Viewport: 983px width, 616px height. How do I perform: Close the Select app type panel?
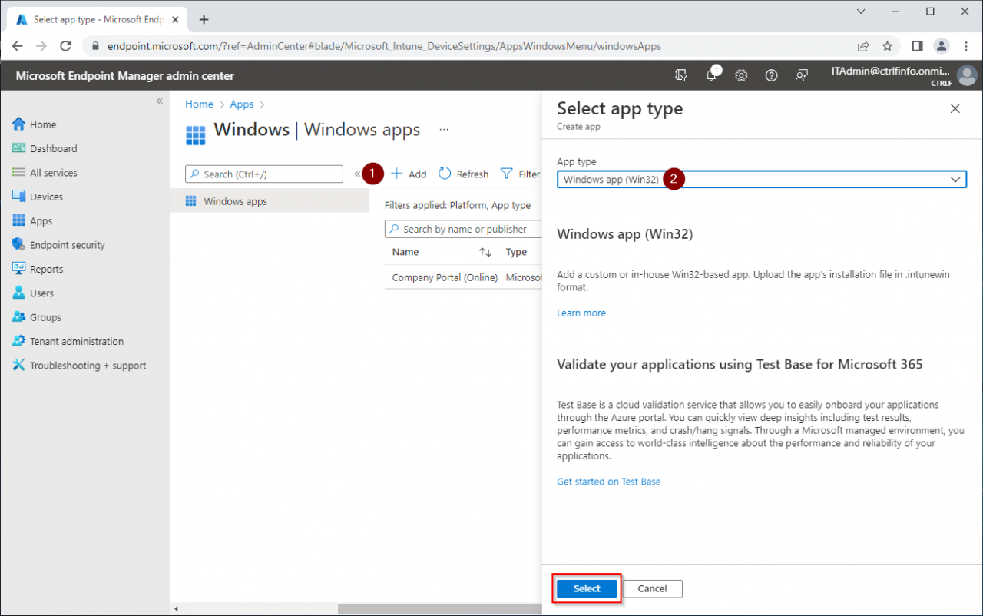[x=955, y=109]
